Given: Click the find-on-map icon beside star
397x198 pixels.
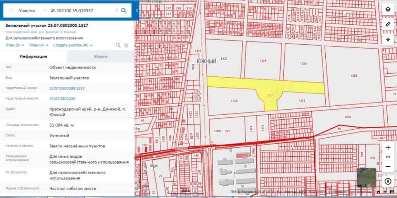Looking at the screenshot, I should pyautogui.click(x=118, y=45).
